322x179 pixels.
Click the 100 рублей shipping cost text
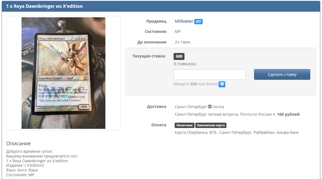[288, 114]
